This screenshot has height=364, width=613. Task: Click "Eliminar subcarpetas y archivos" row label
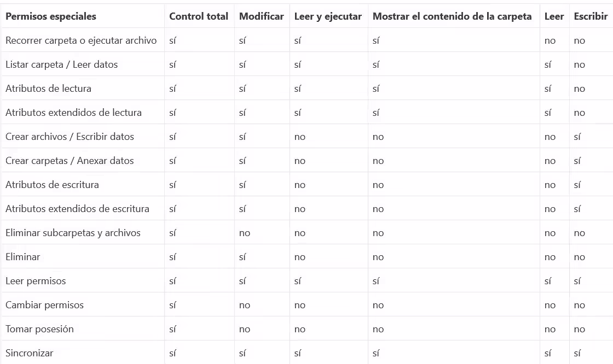pyautogui.click(x=73, y=233)
